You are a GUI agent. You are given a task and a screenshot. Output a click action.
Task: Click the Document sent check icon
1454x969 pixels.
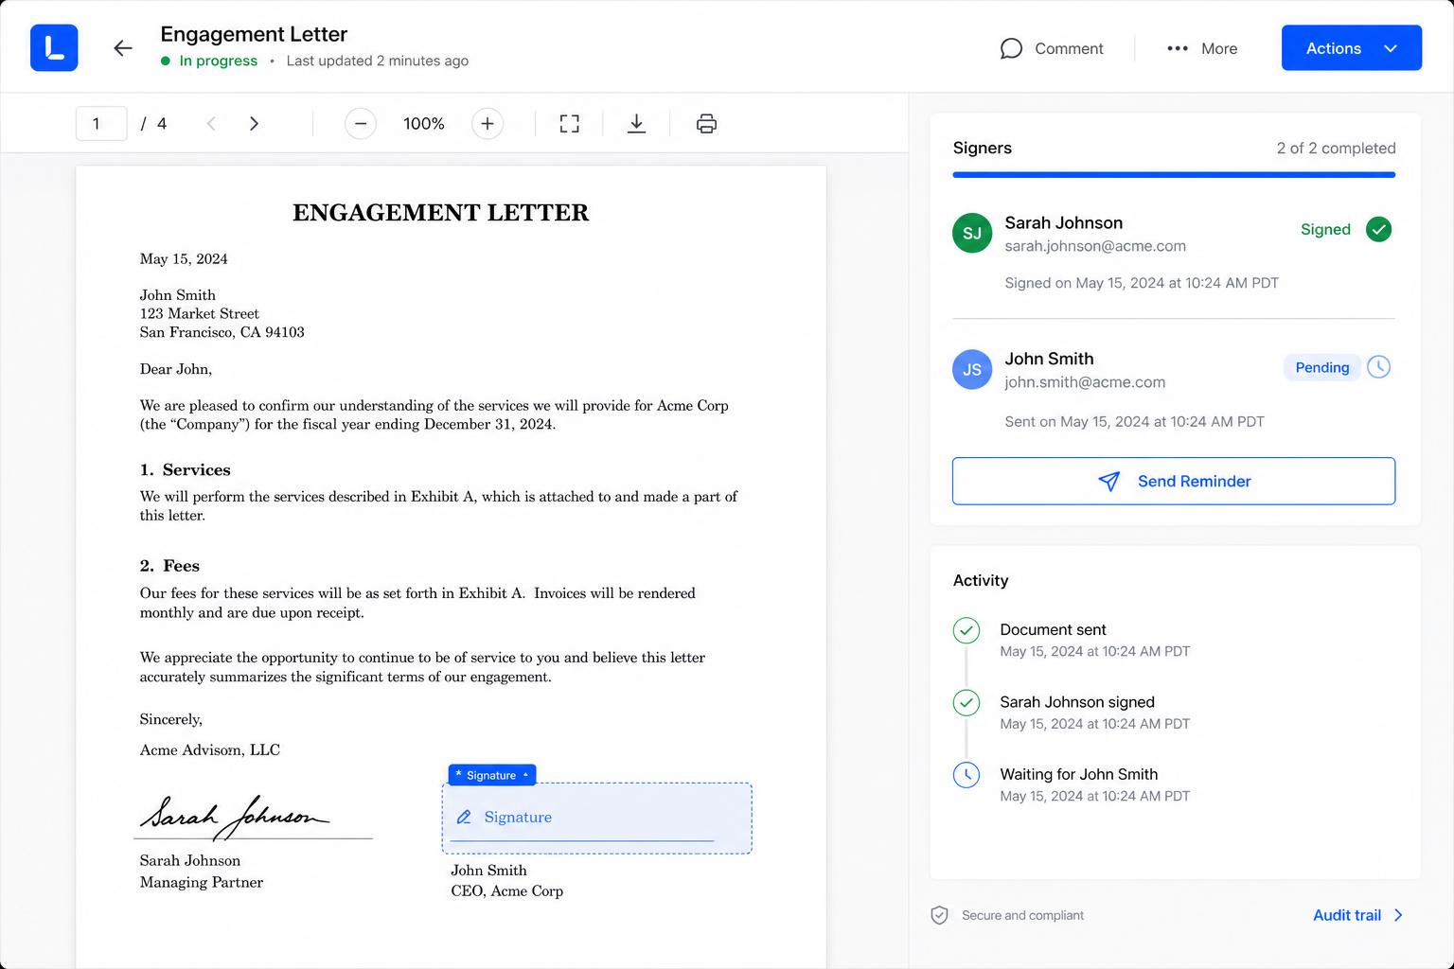tap(966, 630)
